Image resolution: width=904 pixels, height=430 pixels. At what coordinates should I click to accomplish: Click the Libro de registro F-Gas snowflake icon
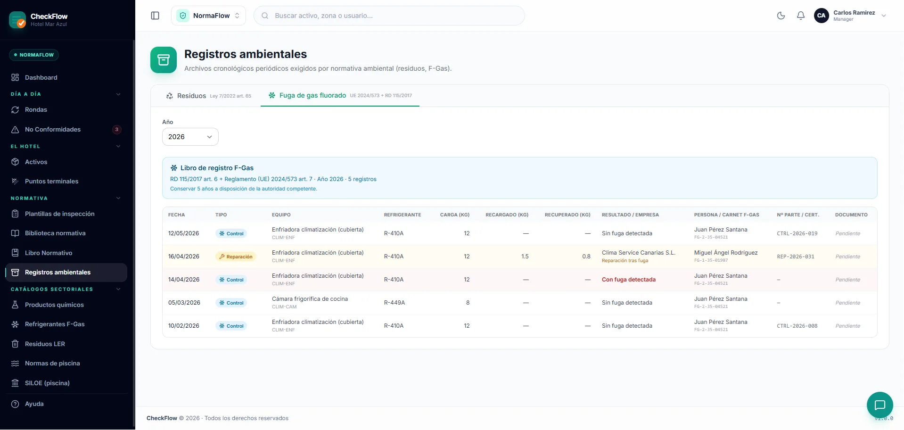[174, 168]
